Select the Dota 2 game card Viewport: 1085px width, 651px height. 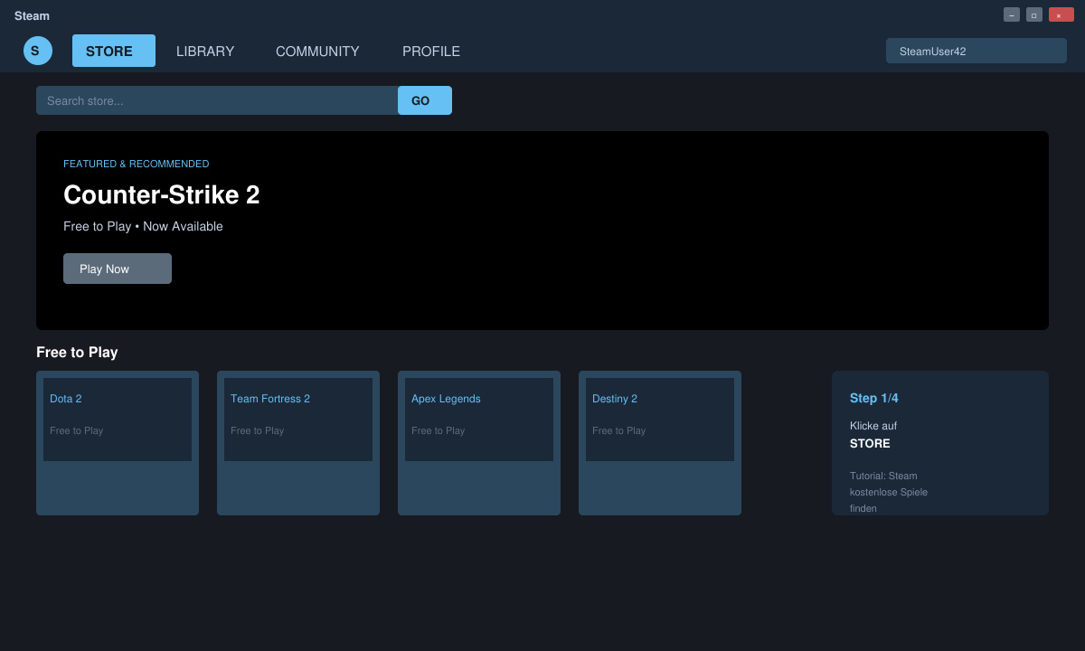pos(118,443)
